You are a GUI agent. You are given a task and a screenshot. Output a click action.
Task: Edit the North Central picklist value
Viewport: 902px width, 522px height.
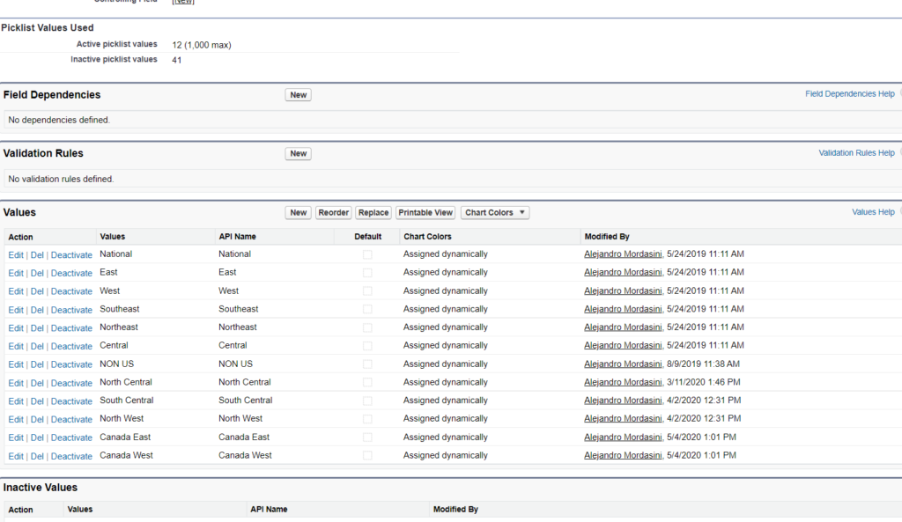click(16, 383)
